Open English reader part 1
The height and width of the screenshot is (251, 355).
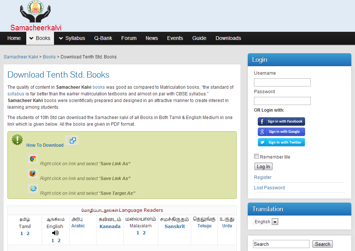(53, 241)
